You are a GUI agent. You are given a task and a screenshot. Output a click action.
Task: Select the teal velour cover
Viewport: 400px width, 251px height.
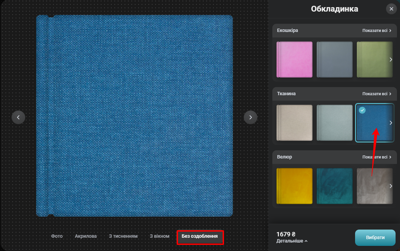[x=334, y=186]
